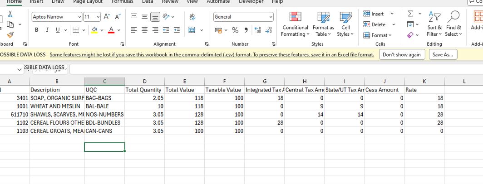This screenshot has width=483, height=184.
Task: Click the Format Painter brush icon
Action: click(10, 34)
